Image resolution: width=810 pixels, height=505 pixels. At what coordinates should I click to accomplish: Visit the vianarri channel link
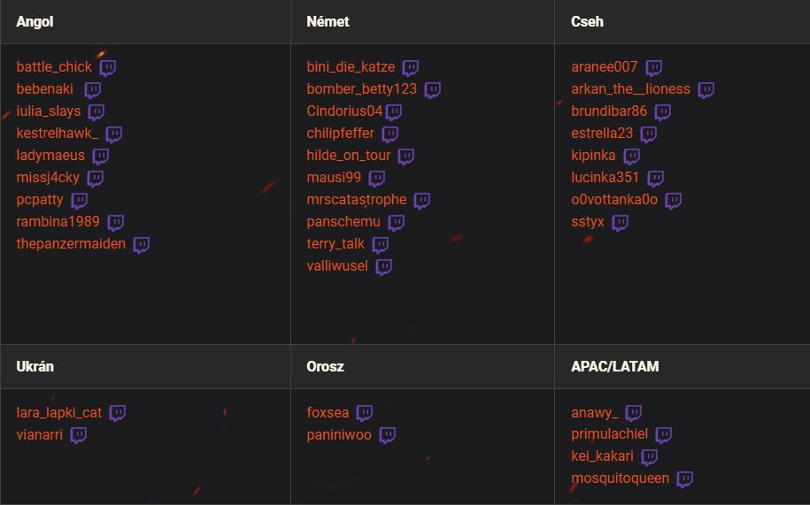click(40, 435)
